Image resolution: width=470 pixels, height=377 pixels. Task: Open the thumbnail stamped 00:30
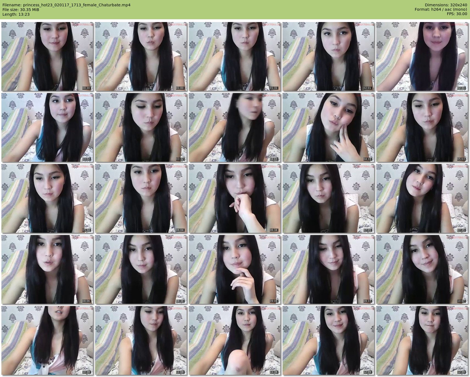(47, 56)
